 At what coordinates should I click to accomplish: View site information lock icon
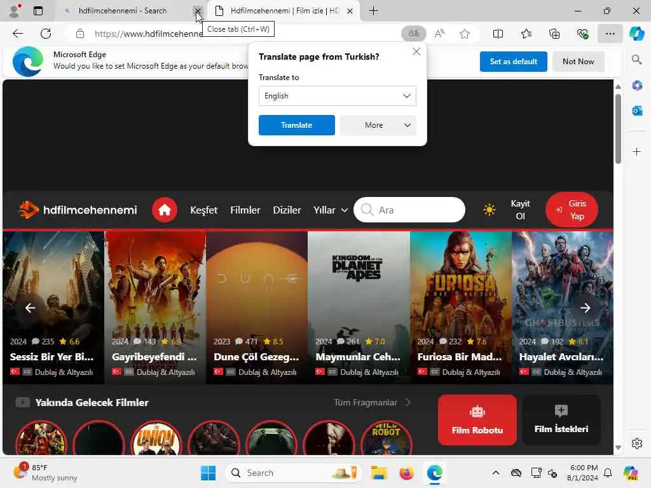point(80,34)
